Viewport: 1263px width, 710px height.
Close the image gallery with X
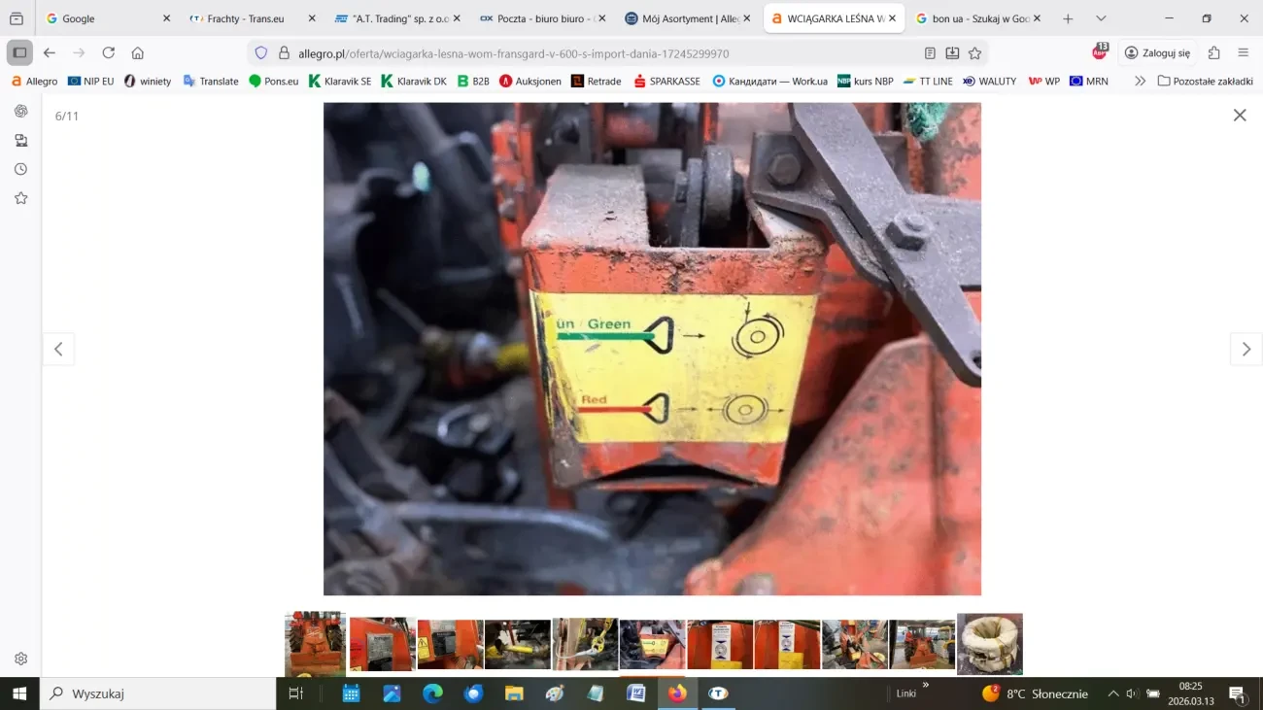[x=1240, y=116]
